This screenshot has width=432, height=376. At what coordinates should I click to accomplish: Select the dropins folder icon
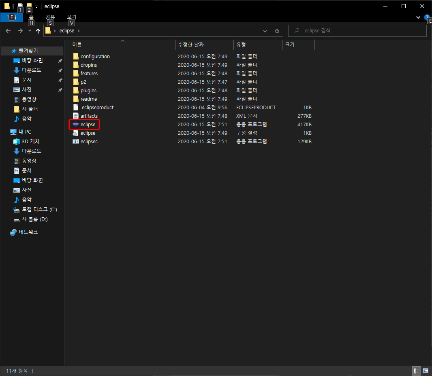[76, 65]
